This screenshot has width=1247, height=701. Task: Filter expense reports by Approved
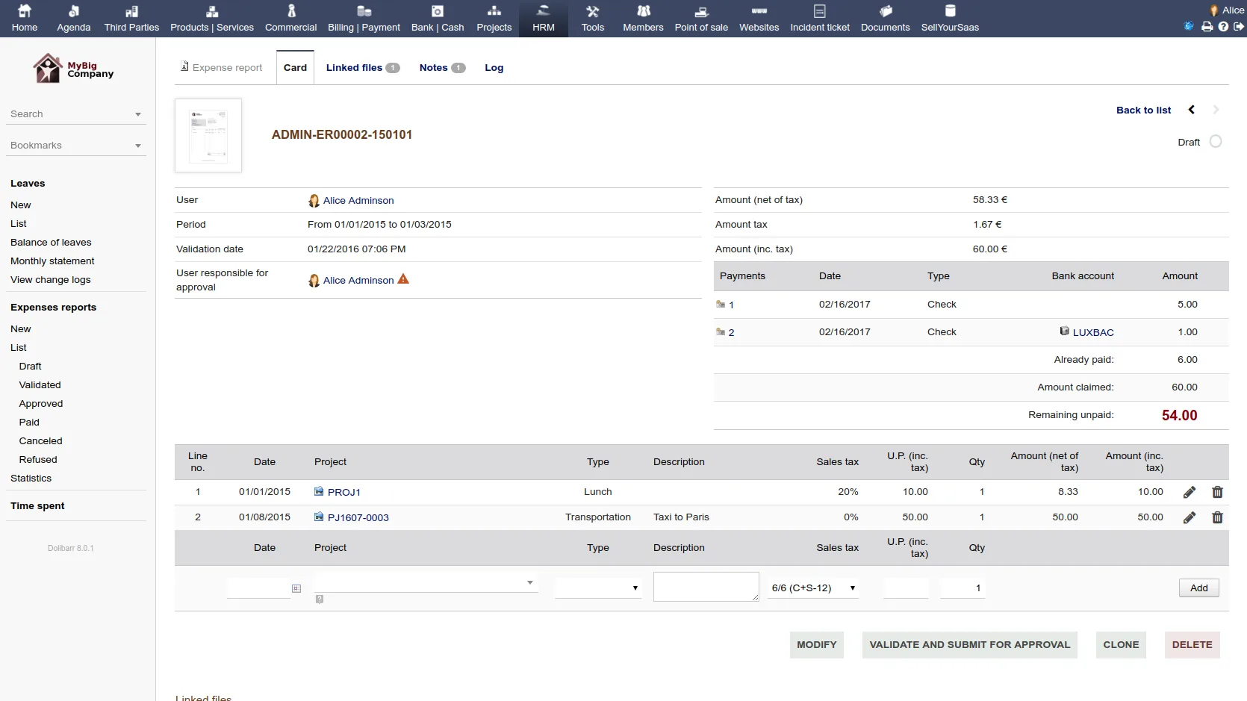pyautogui.click(x=40, y=403)
